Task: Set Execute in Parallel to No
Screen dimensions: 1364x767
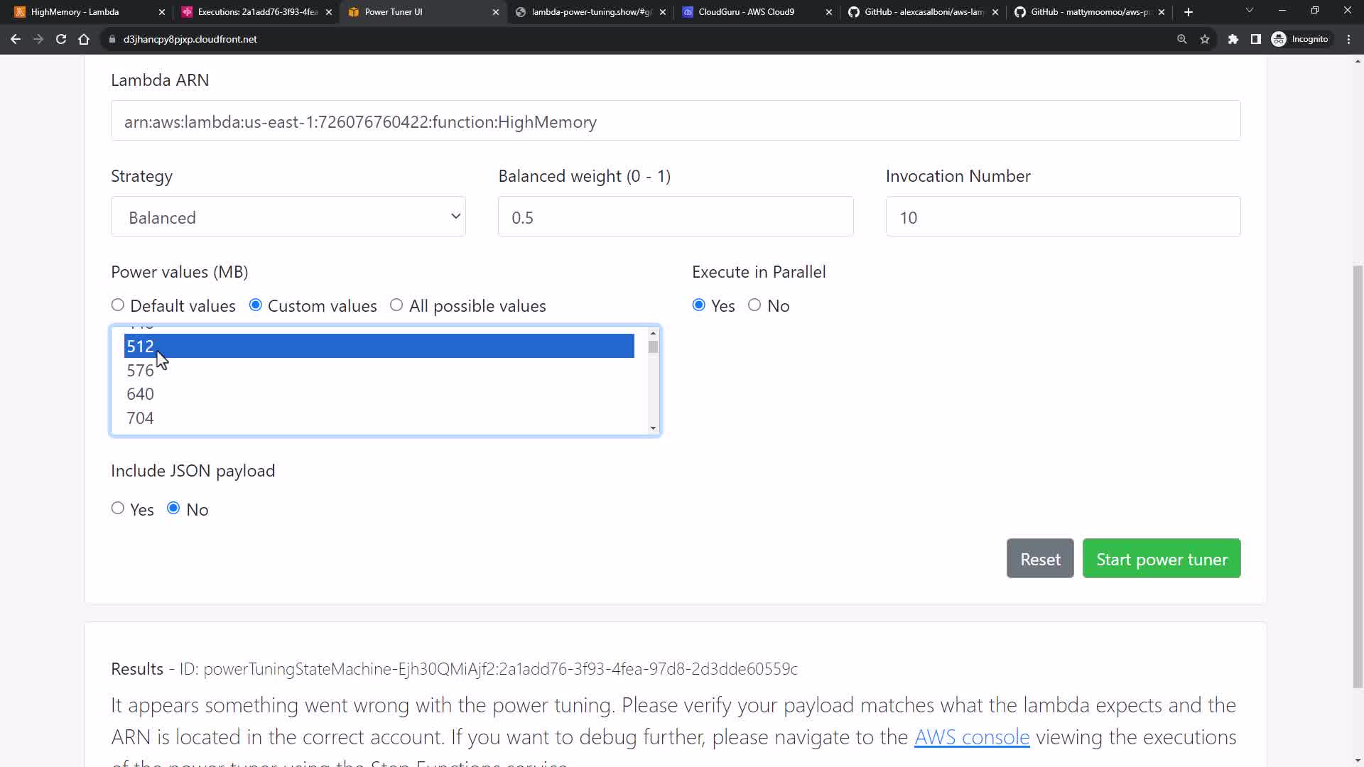Action: pos(754,305)
